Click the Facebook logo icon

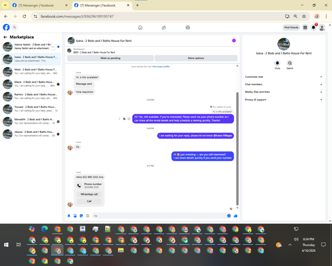coord(6,27)
